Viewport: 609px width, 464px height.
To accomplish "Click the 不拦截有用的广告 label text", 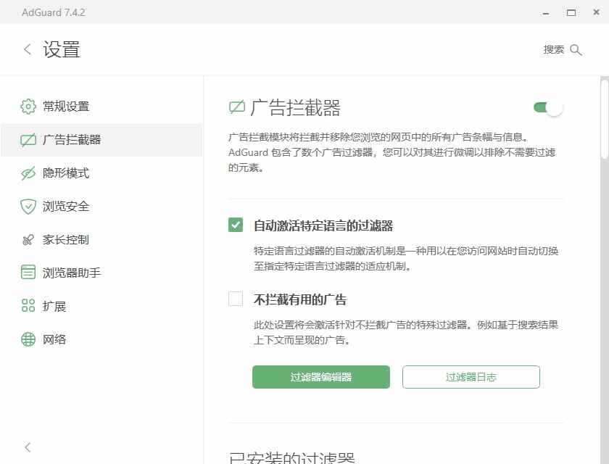I will tap(300, 299).
